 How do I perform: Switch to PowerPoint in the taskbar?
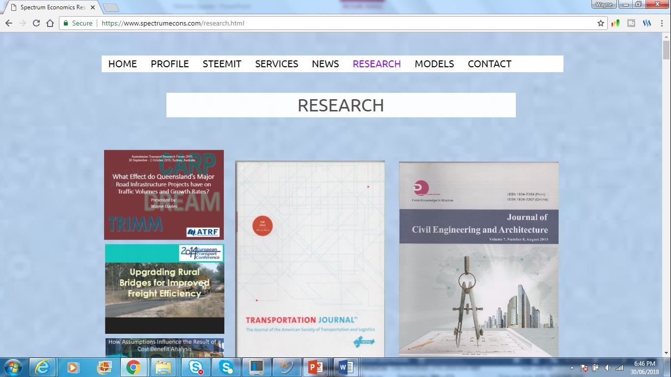click(317, 367)
